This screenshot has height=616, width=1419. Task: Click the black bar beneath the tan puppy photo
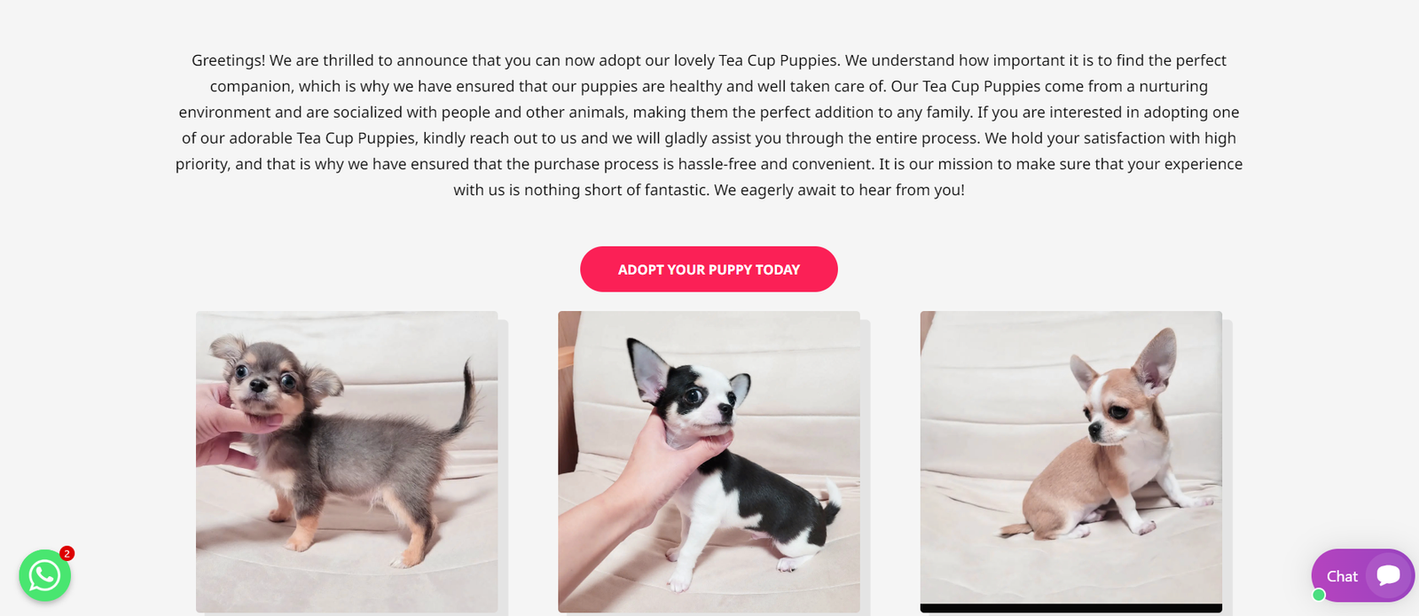[x=1070, y=608]
